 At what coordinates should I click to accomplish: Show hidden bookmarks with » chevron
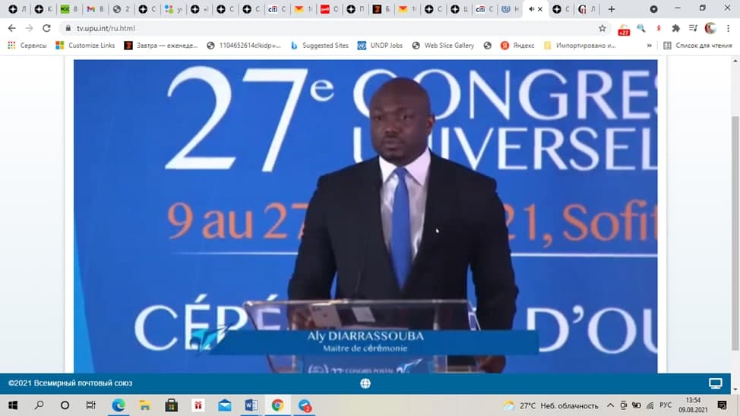point(650,46)
